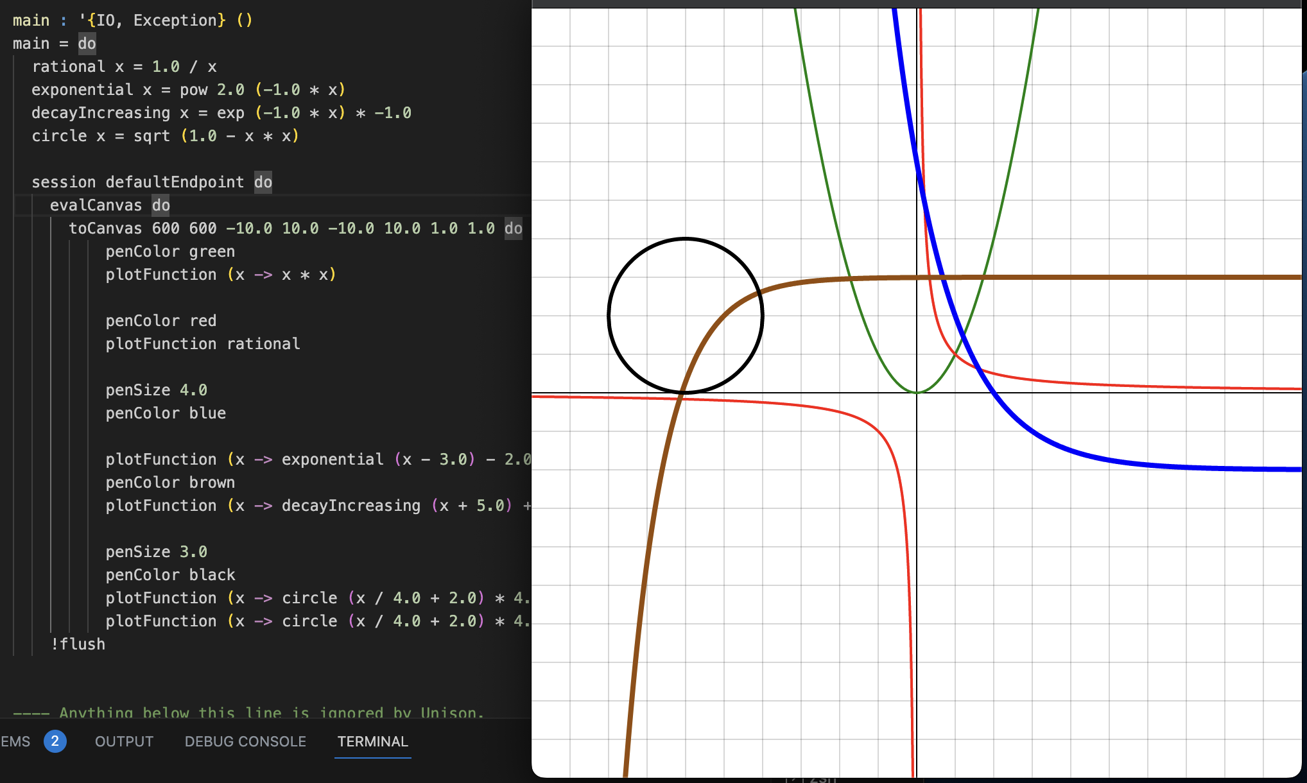Click 'penColor blue' line
The image size is (1307, 783).
click(x=166, y=413)
